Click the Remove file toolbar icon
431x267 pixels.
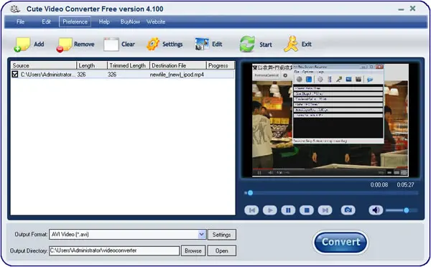coord(64,44)
